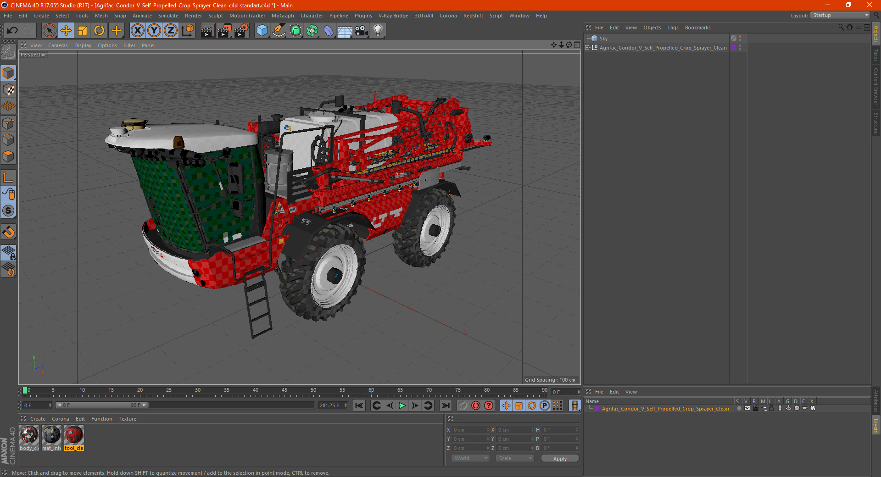This screenshot has height=477, width=881.
Task: Play animation forward
Action: tap(402, 405)
